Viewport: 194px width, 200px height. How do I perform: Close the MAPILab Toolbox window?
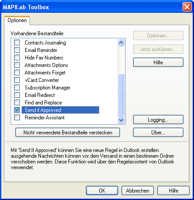[187, 7]
